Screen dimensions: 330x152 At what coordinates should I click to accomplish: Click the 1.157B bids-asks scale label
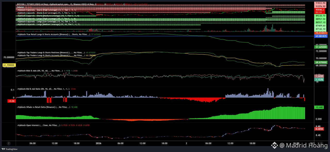click(319, 80)
